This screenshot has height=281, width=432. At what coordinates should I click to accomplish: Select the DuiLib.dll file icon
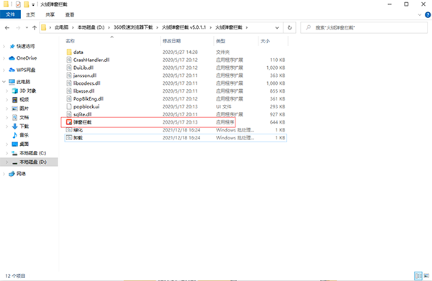click(x=69, y=68)
